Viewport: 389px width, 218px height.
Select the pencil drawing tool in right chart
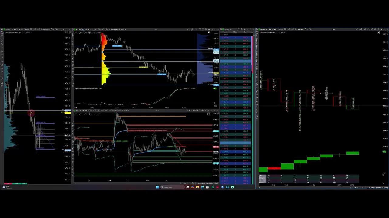pyautogui.click(x=289, y=29)
